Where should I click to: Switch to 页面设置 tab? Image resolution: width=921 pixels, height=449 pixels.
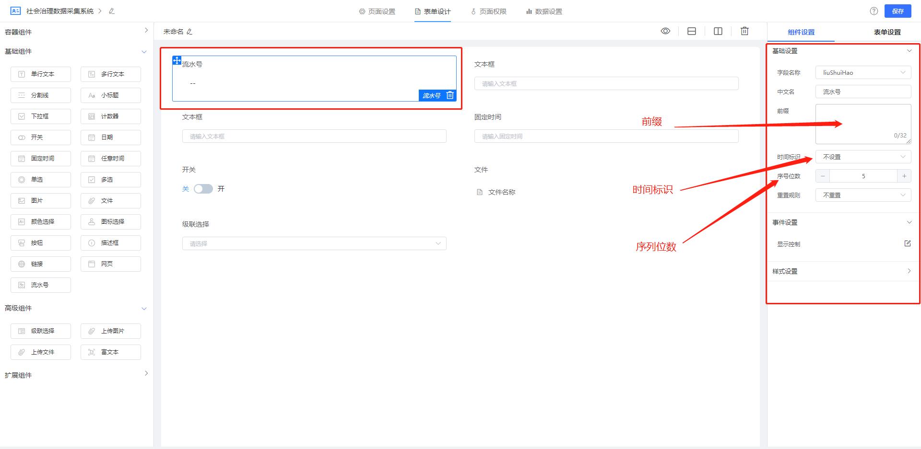click(377, 12)
